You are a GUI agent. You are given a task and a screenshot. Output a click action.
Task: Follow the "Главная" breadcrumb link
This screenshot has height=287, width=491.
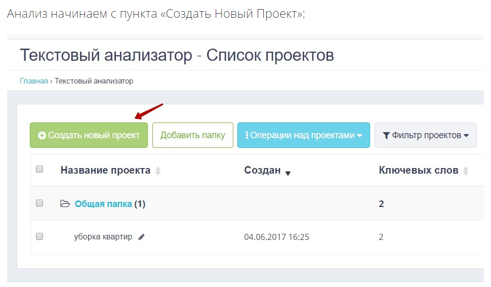[34, 81]
